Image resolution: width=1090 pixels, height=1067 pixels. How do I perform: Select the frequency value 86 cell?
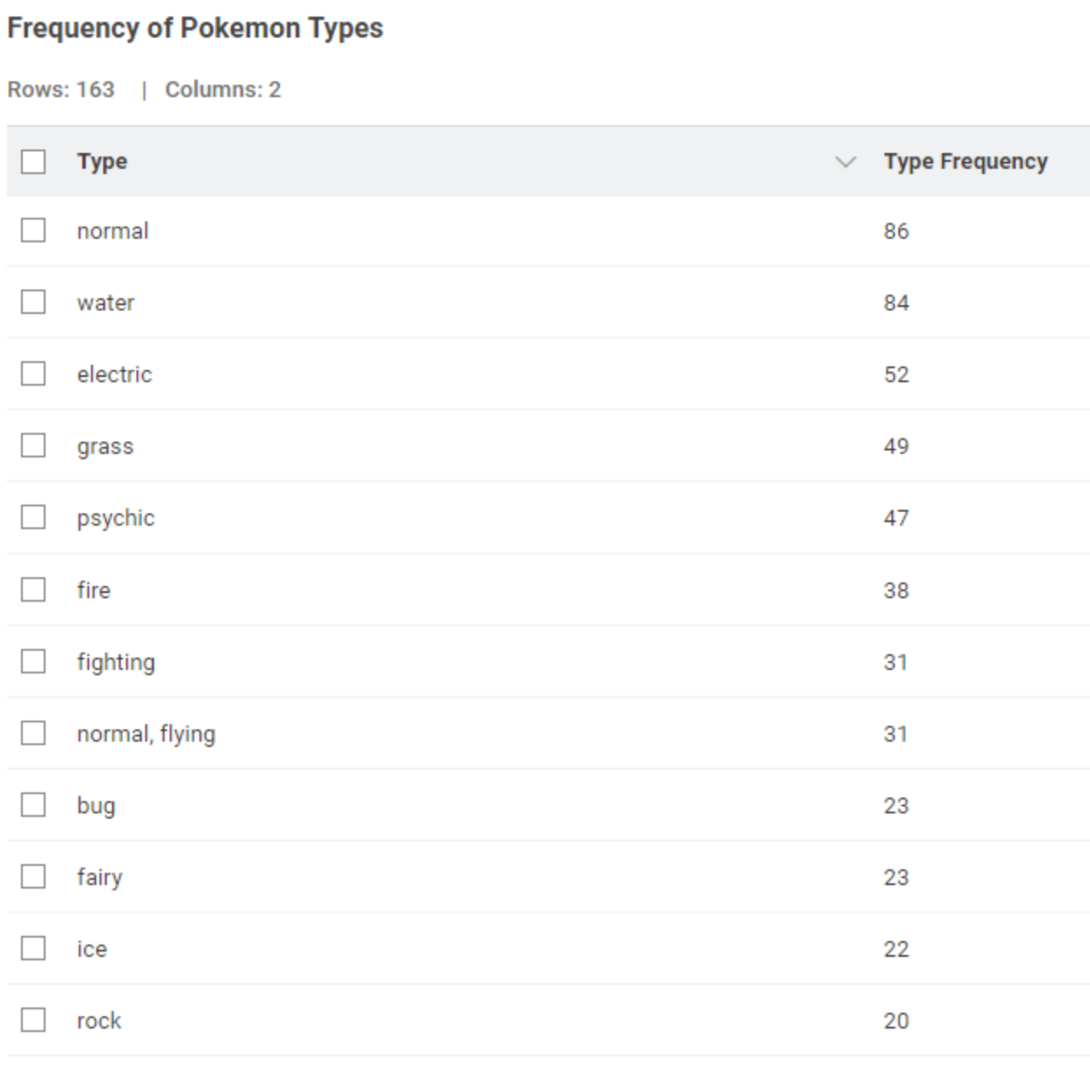(x=896, y=231)
